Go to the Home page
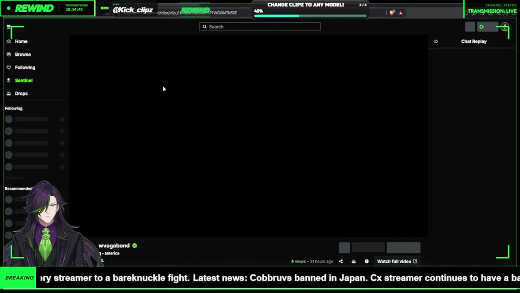The width and height of the screenshot is (520, 293). point(21,42)
